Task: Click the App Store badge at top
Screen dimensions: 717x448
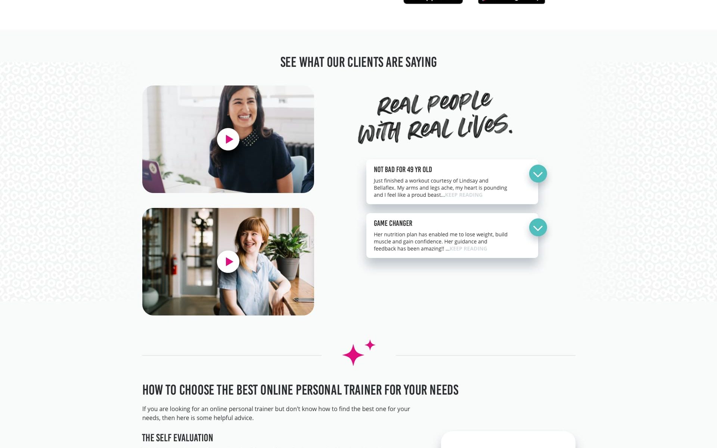Action: pyautogui.click(x=433, y=1)
